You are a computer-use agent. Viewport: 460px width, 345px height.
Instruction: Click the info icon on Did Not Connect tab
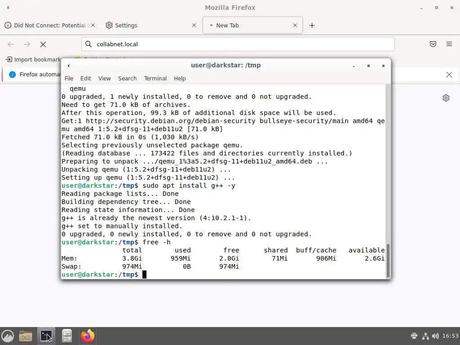point(8,25)
